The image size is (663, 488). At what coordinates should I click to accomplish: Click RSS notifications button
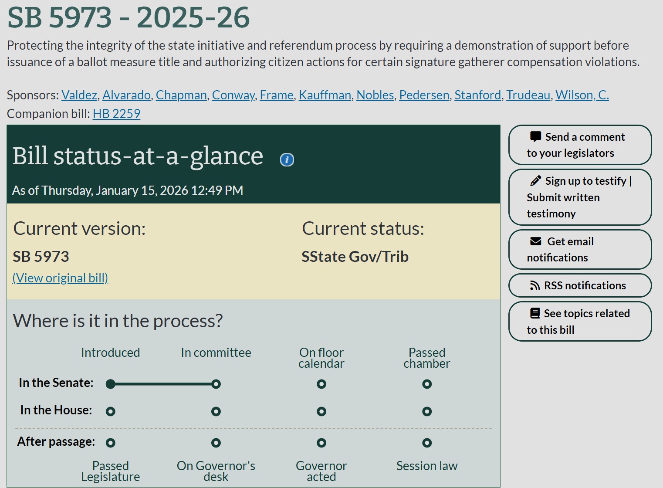[580, 285]
